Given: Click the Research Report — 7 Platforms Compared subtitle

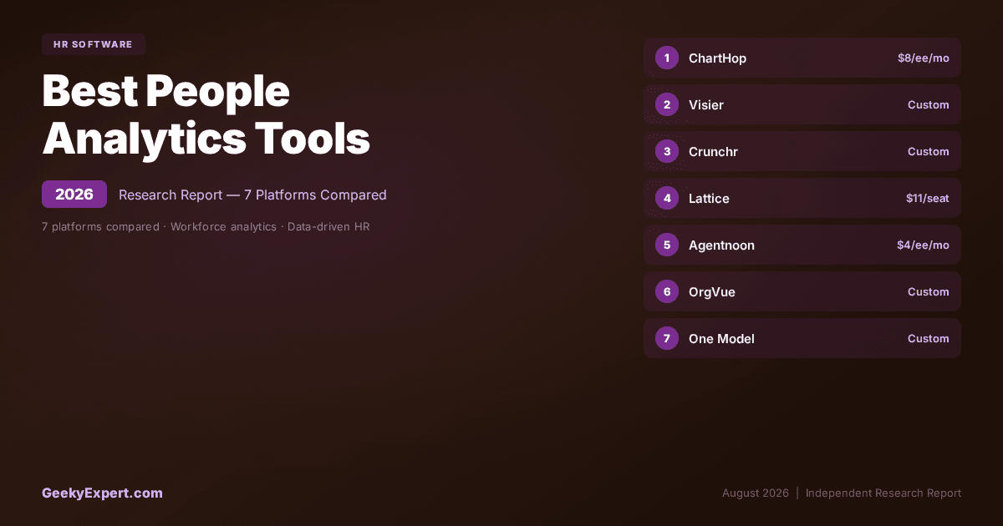Looking at the screenshot, I should [252, 195].
